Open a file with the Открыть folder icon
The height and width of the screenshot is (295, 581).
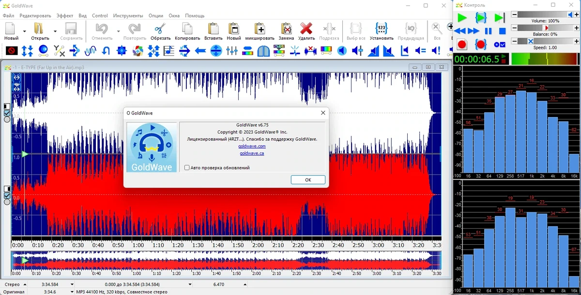[x=39, y=29]
